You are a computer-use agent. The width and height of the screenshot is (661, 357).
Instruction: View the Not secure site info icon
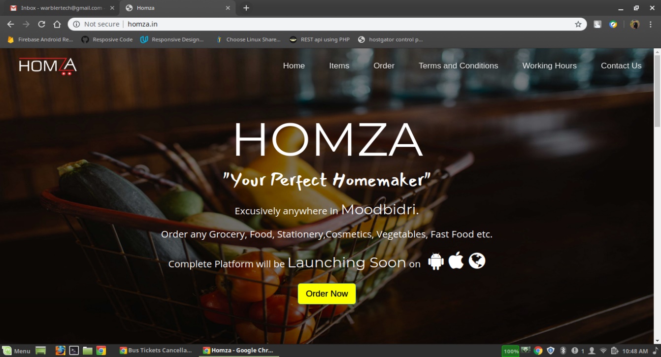tap(76, 24)
